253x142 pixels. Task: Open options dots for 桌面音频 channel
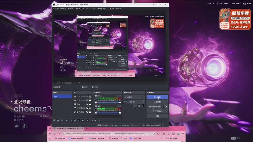tap(96, 109)
